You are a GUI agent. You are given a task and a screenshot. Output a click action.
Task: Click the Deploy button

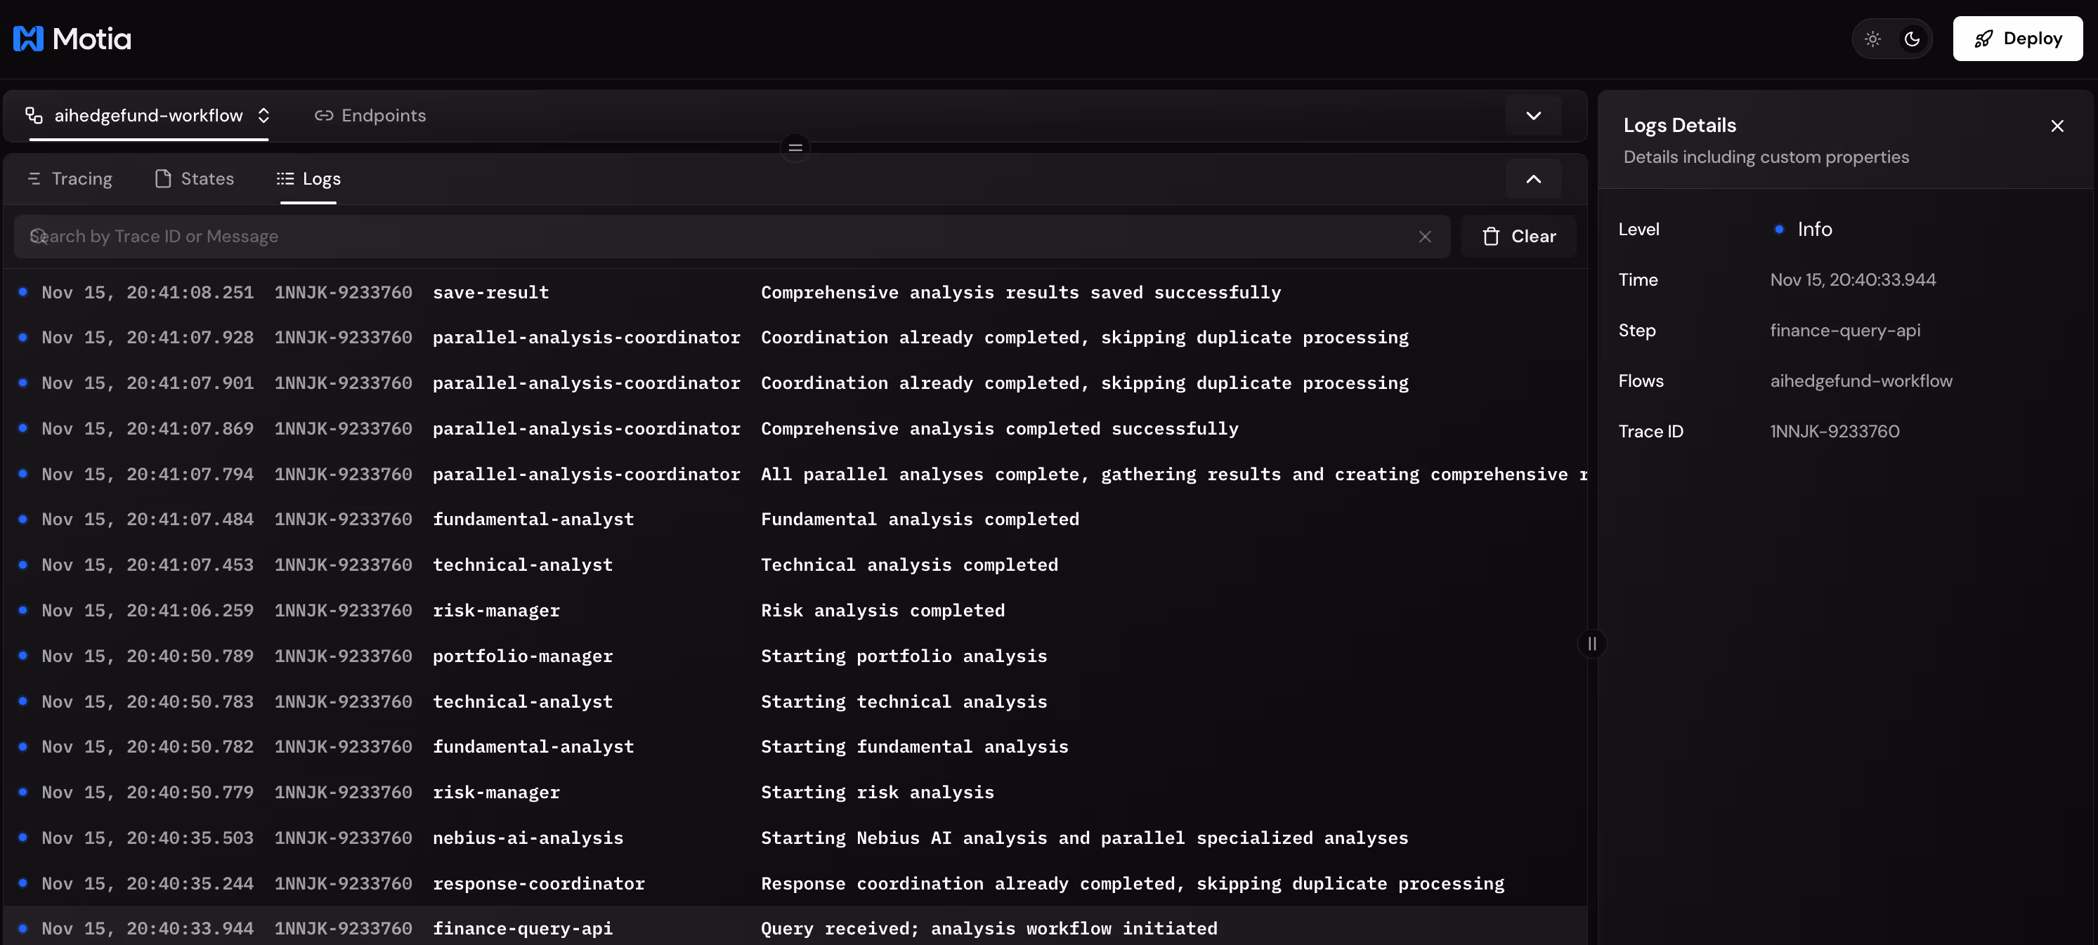(2016, 38)
